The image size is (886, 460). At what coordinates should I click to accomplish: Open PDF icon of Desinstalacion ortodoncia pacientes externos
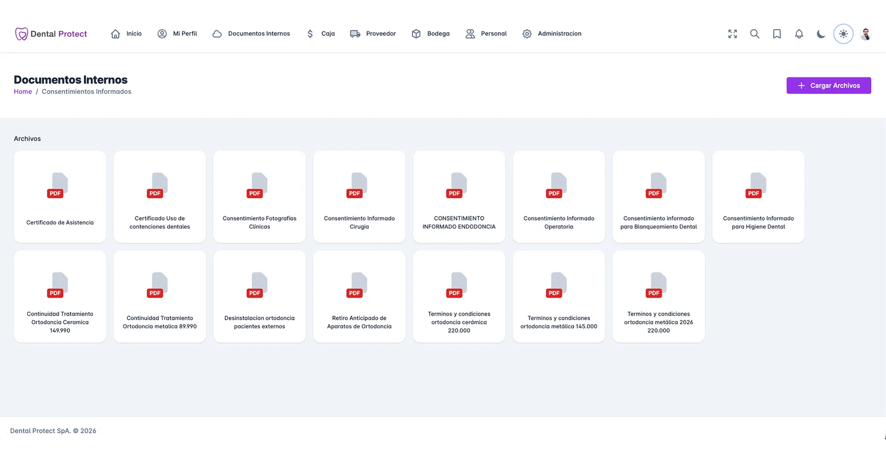(x=257, y=285)
